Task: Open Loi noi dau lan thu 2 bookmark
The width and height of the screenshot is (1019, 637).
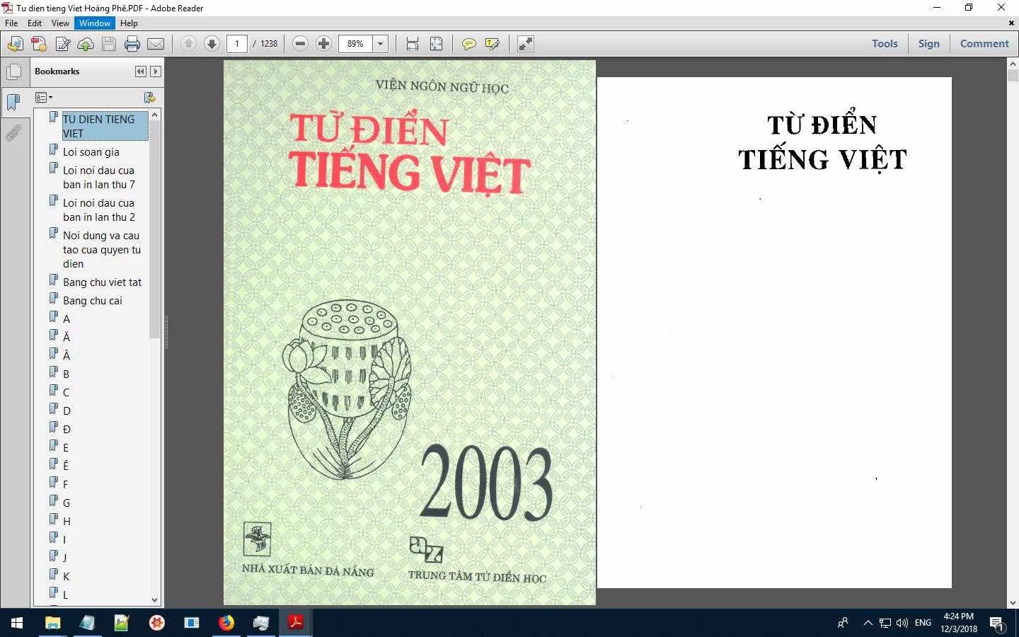Action: coord(98,210)
